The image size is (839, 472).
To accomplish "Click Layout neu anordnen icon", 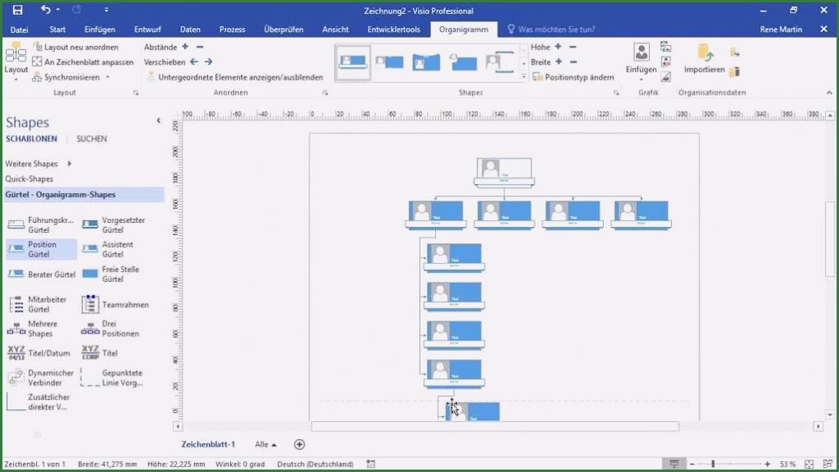I will coord(38,48).
